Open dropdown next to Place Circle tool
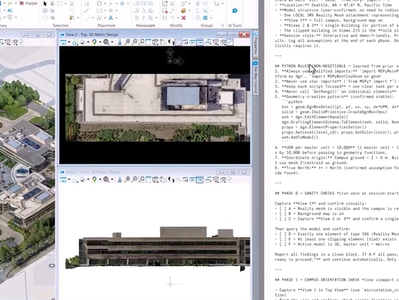Image resolution: width=399 pixels, height=300 pixels. (x=105, y=3)
